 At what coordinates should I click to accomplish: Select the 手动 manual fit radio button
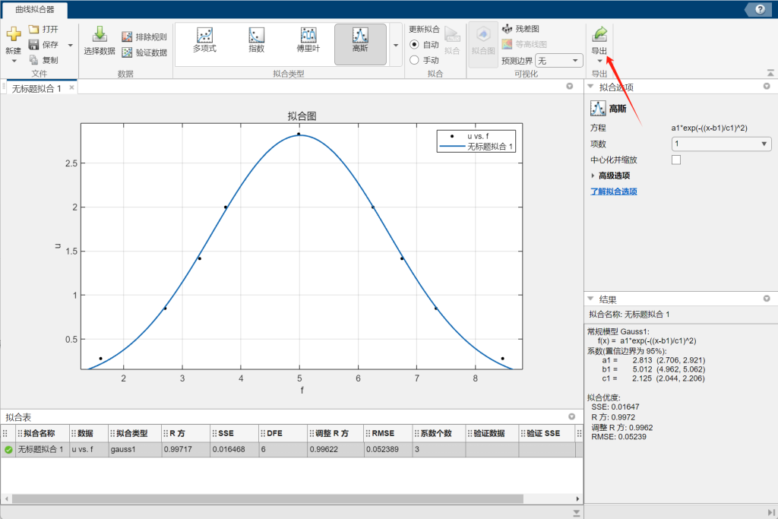click(x=415, y=60)
